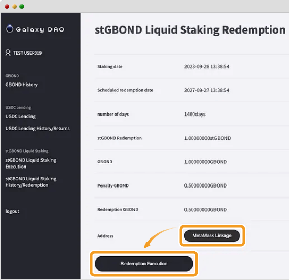Viewport: 289px width, 280px height.
Task: Click the Redemption GBOND amount value
Action: coord(205,210)
